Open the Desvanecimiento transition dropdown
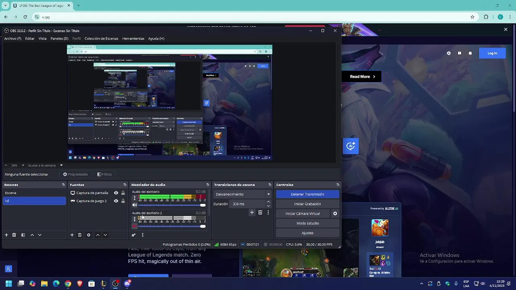The width and height of the screenshot is (516, 290). 243,194
